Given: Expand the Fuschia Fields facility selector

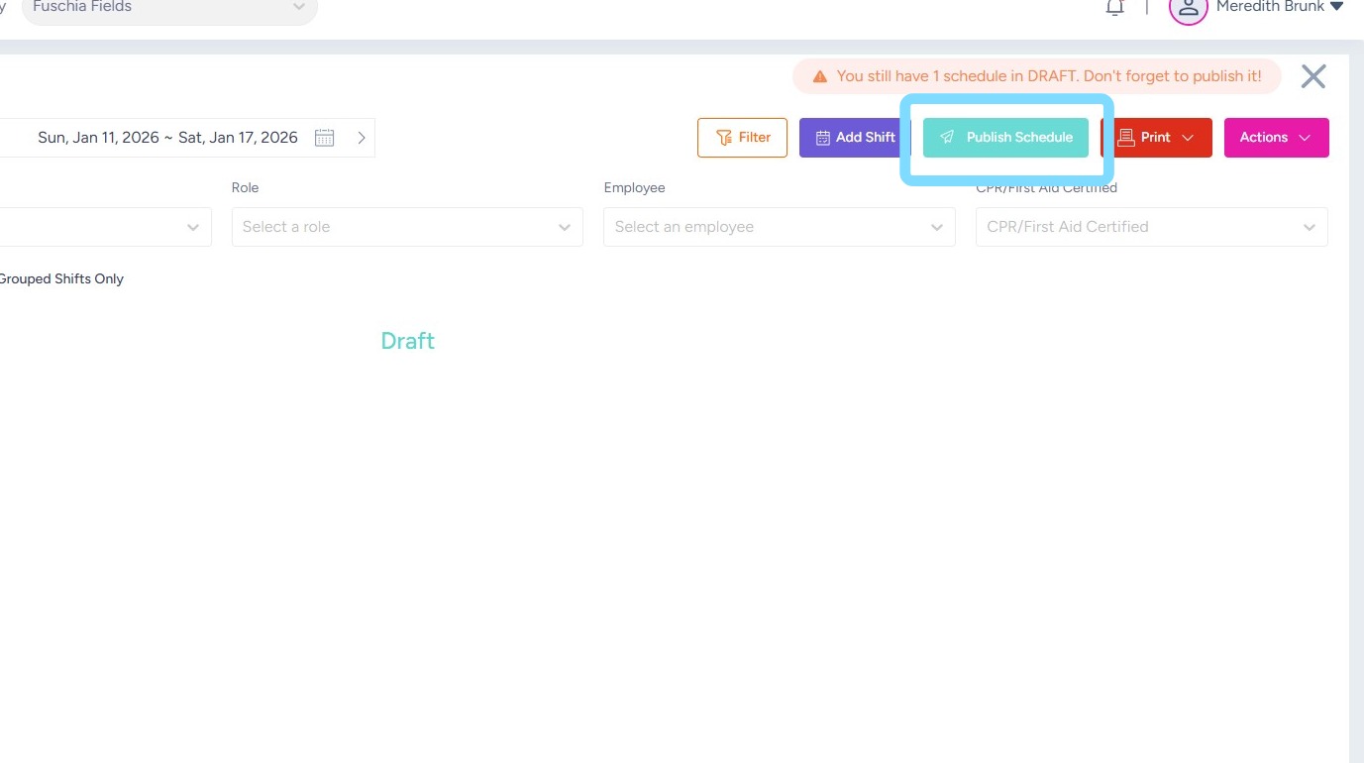Looking at the screenshot, I should tap(169, 8).
